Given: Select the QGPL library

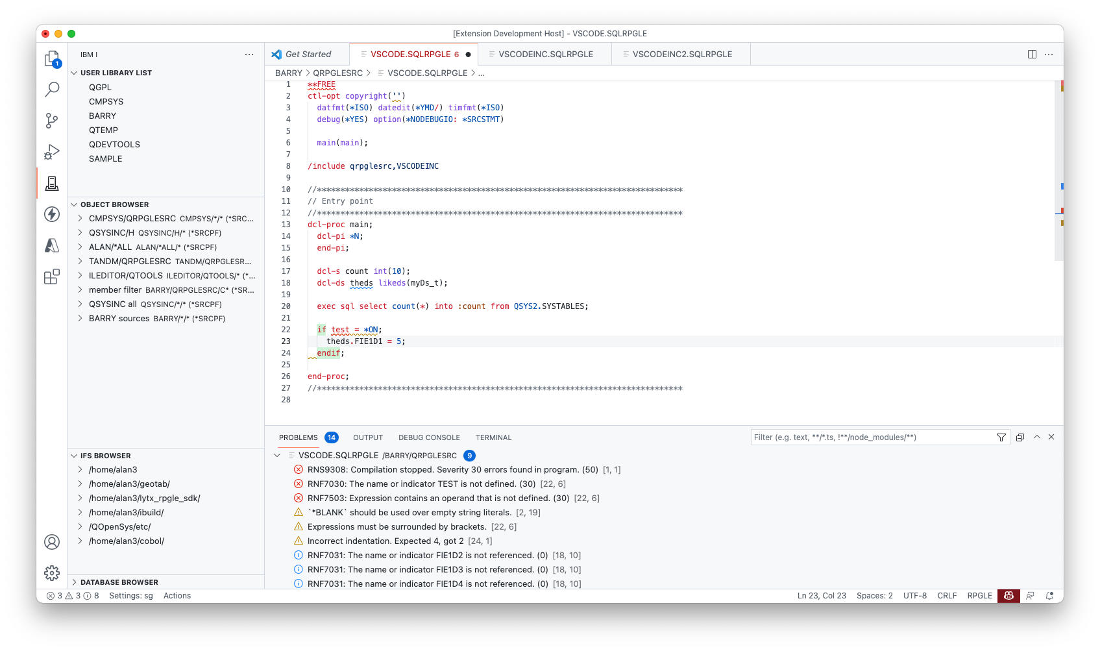Looking at the screenshot, I should pos(165,88).
